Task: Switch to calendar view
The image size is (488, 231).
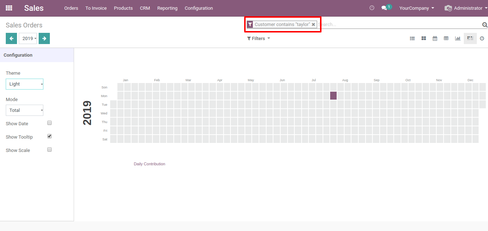Action: 435,39
